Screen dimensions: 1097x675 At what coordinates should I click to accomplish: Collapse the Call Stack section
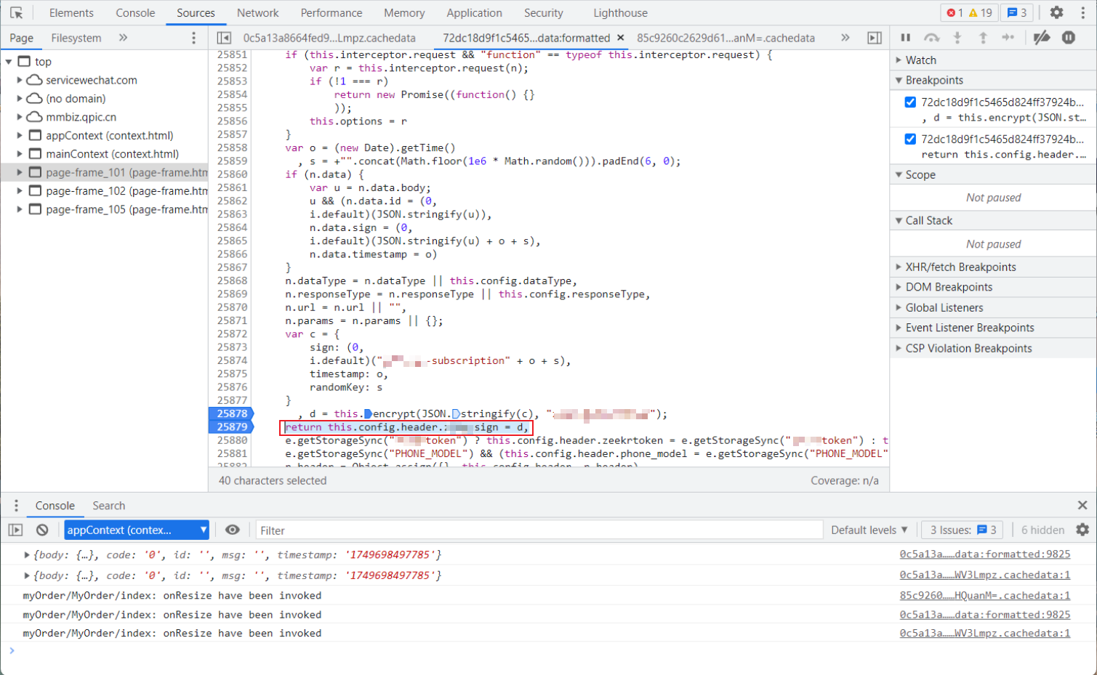(x=993, y=221)
